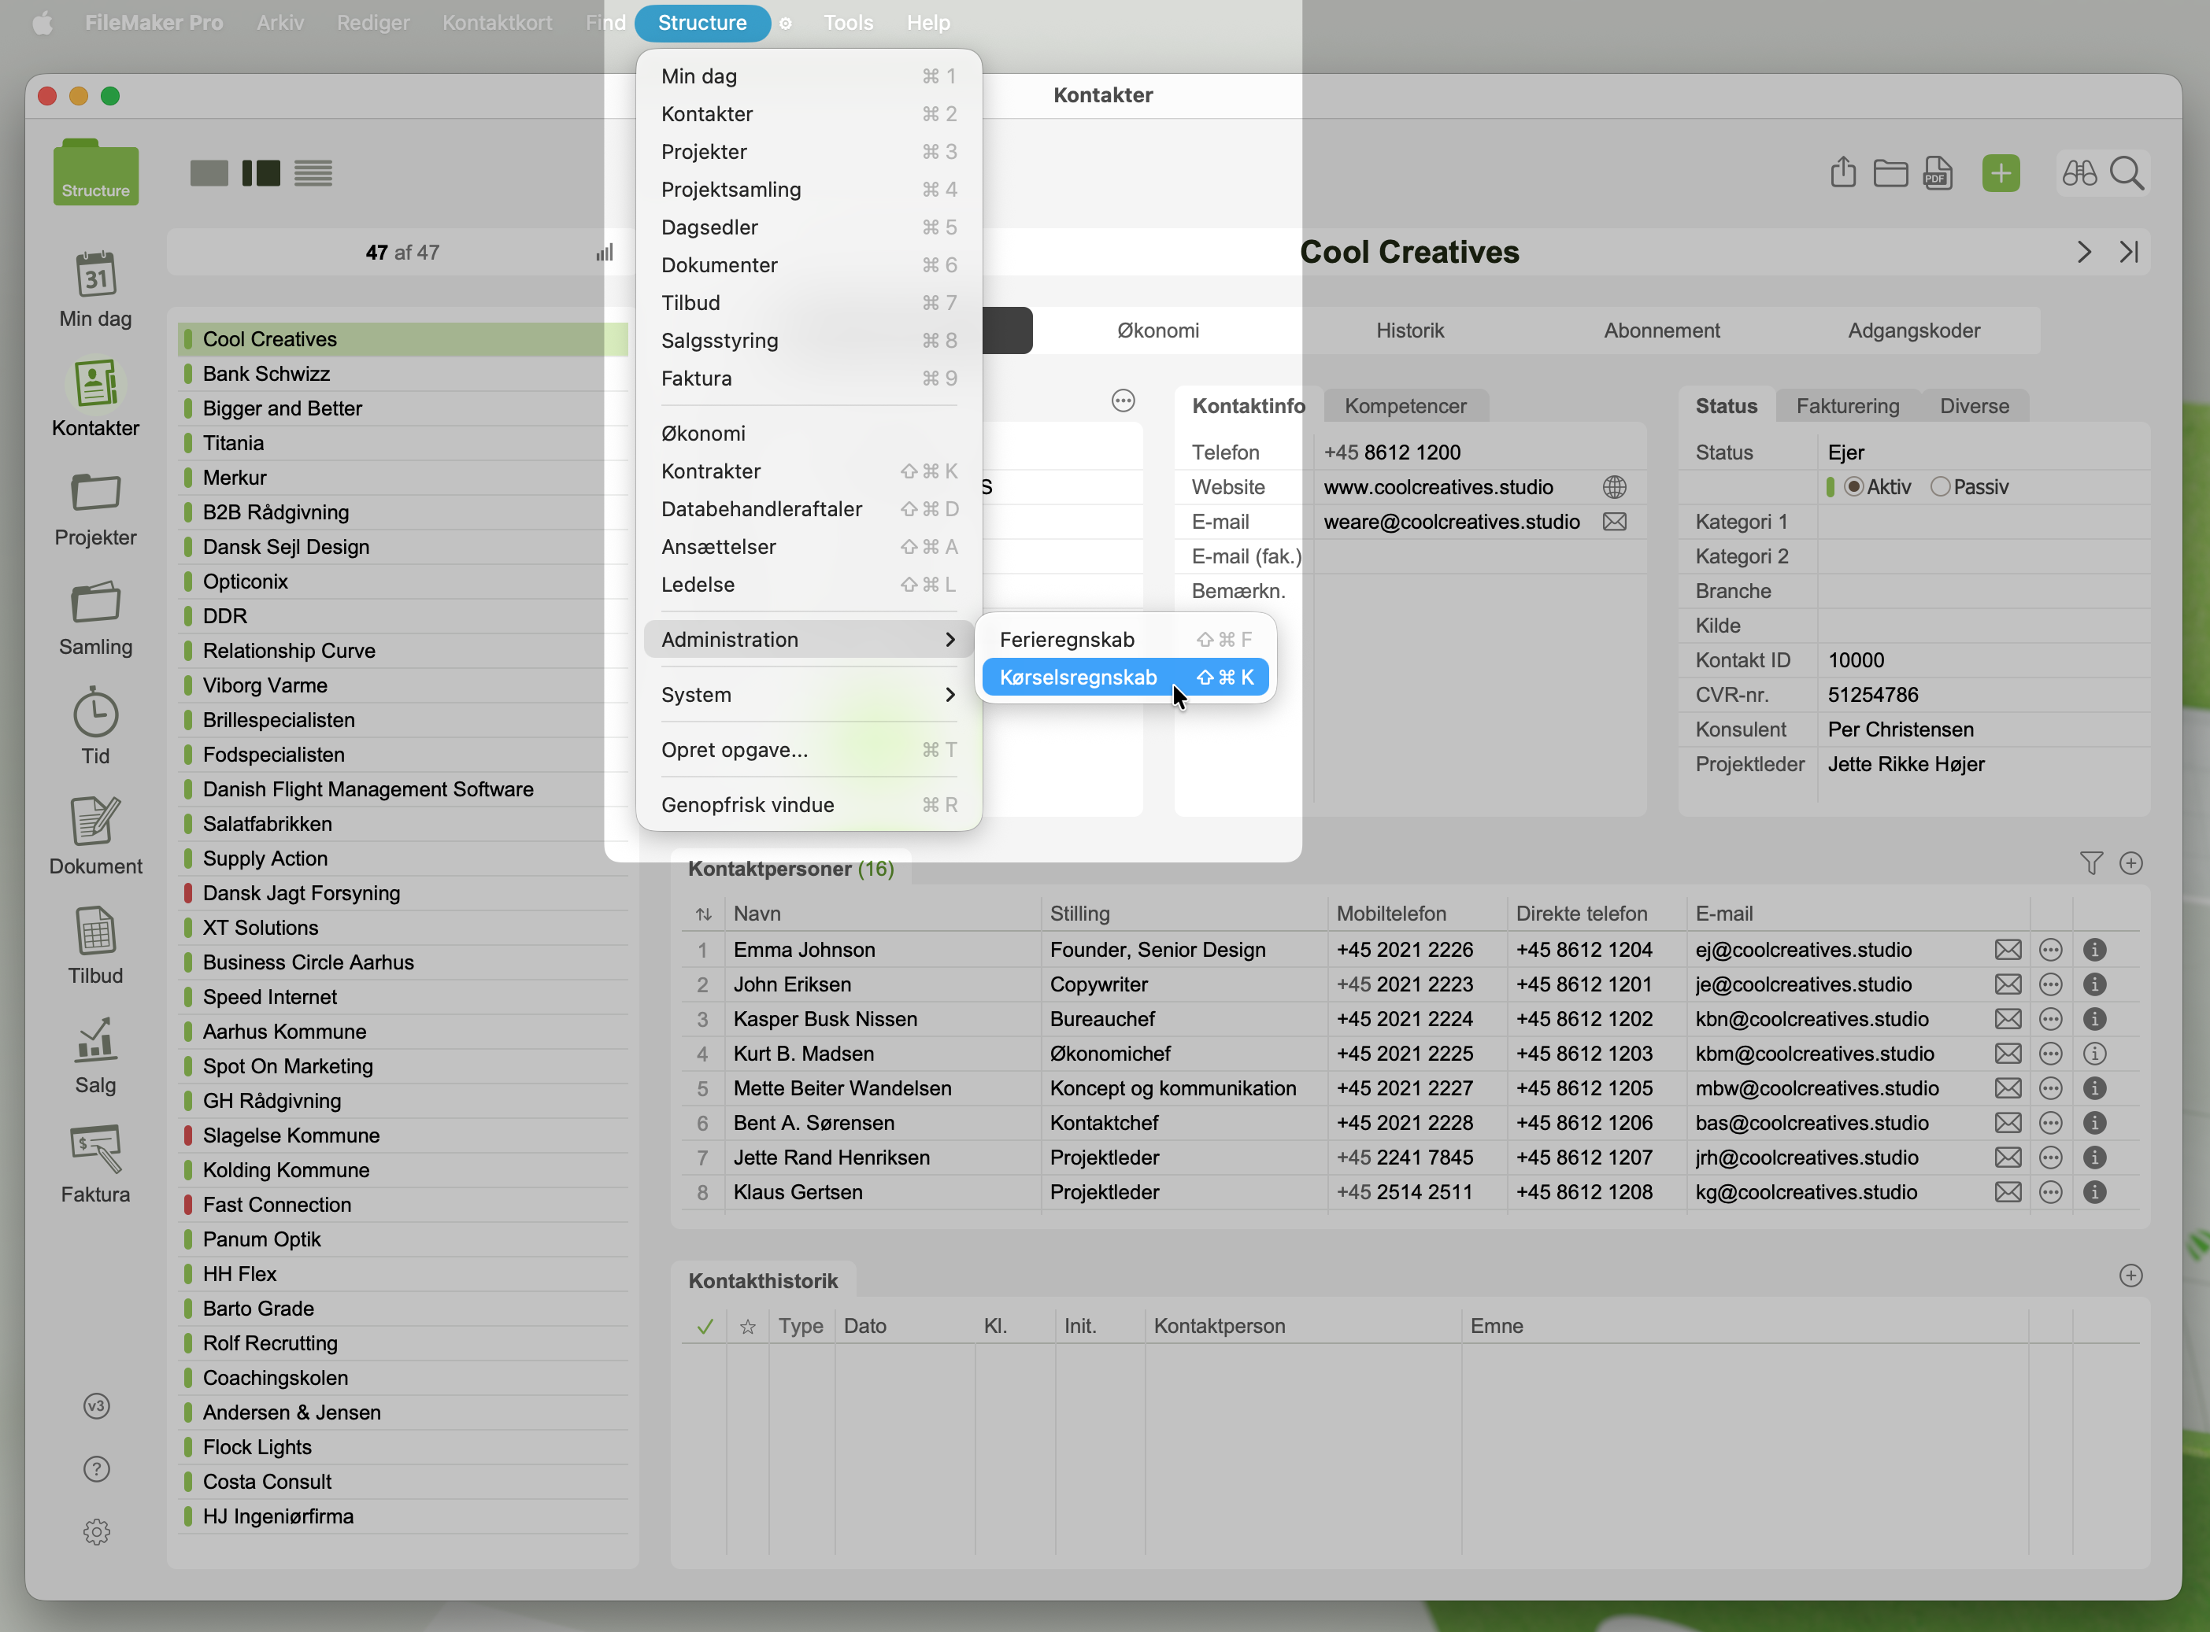This screenshot has width=2210, height=1632.
Task: Select the Passiv radio button
Action: 1940,487
